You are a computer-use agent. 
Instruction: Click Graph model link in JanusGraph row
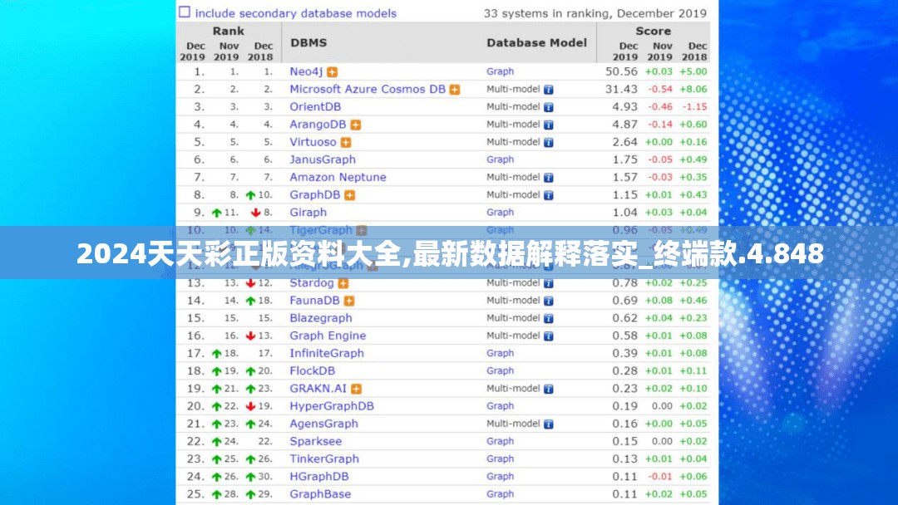tap(500, 159)
